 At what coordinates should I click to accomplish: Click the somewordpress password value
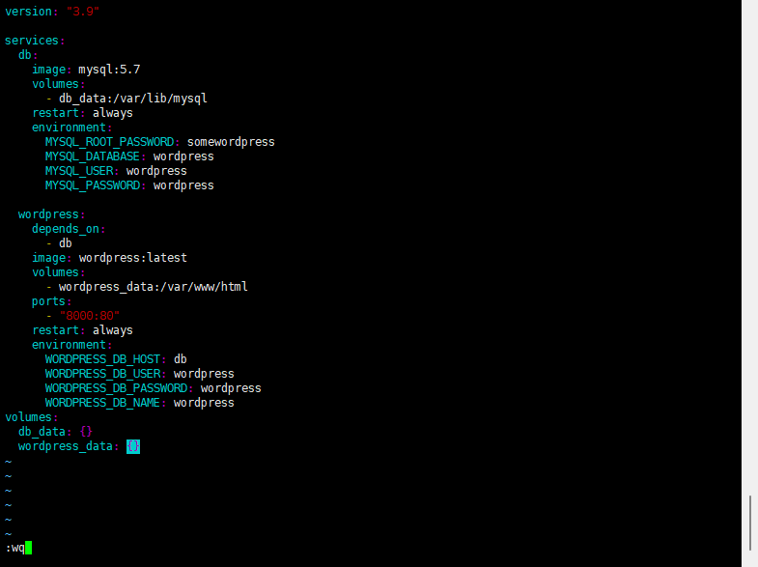[231, 142]
